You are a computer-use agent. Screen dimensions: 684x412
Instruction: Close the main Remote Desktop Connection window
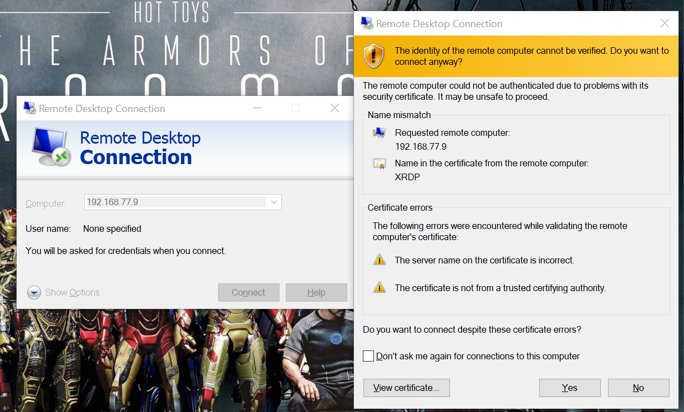coord(335,108)
